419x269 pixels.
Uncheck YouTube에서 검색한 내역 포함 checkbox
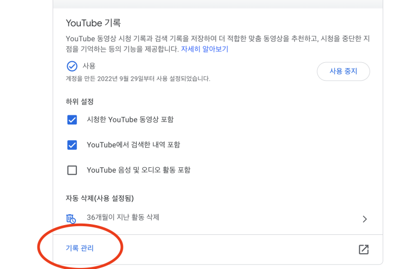click(x=72, y=145)
